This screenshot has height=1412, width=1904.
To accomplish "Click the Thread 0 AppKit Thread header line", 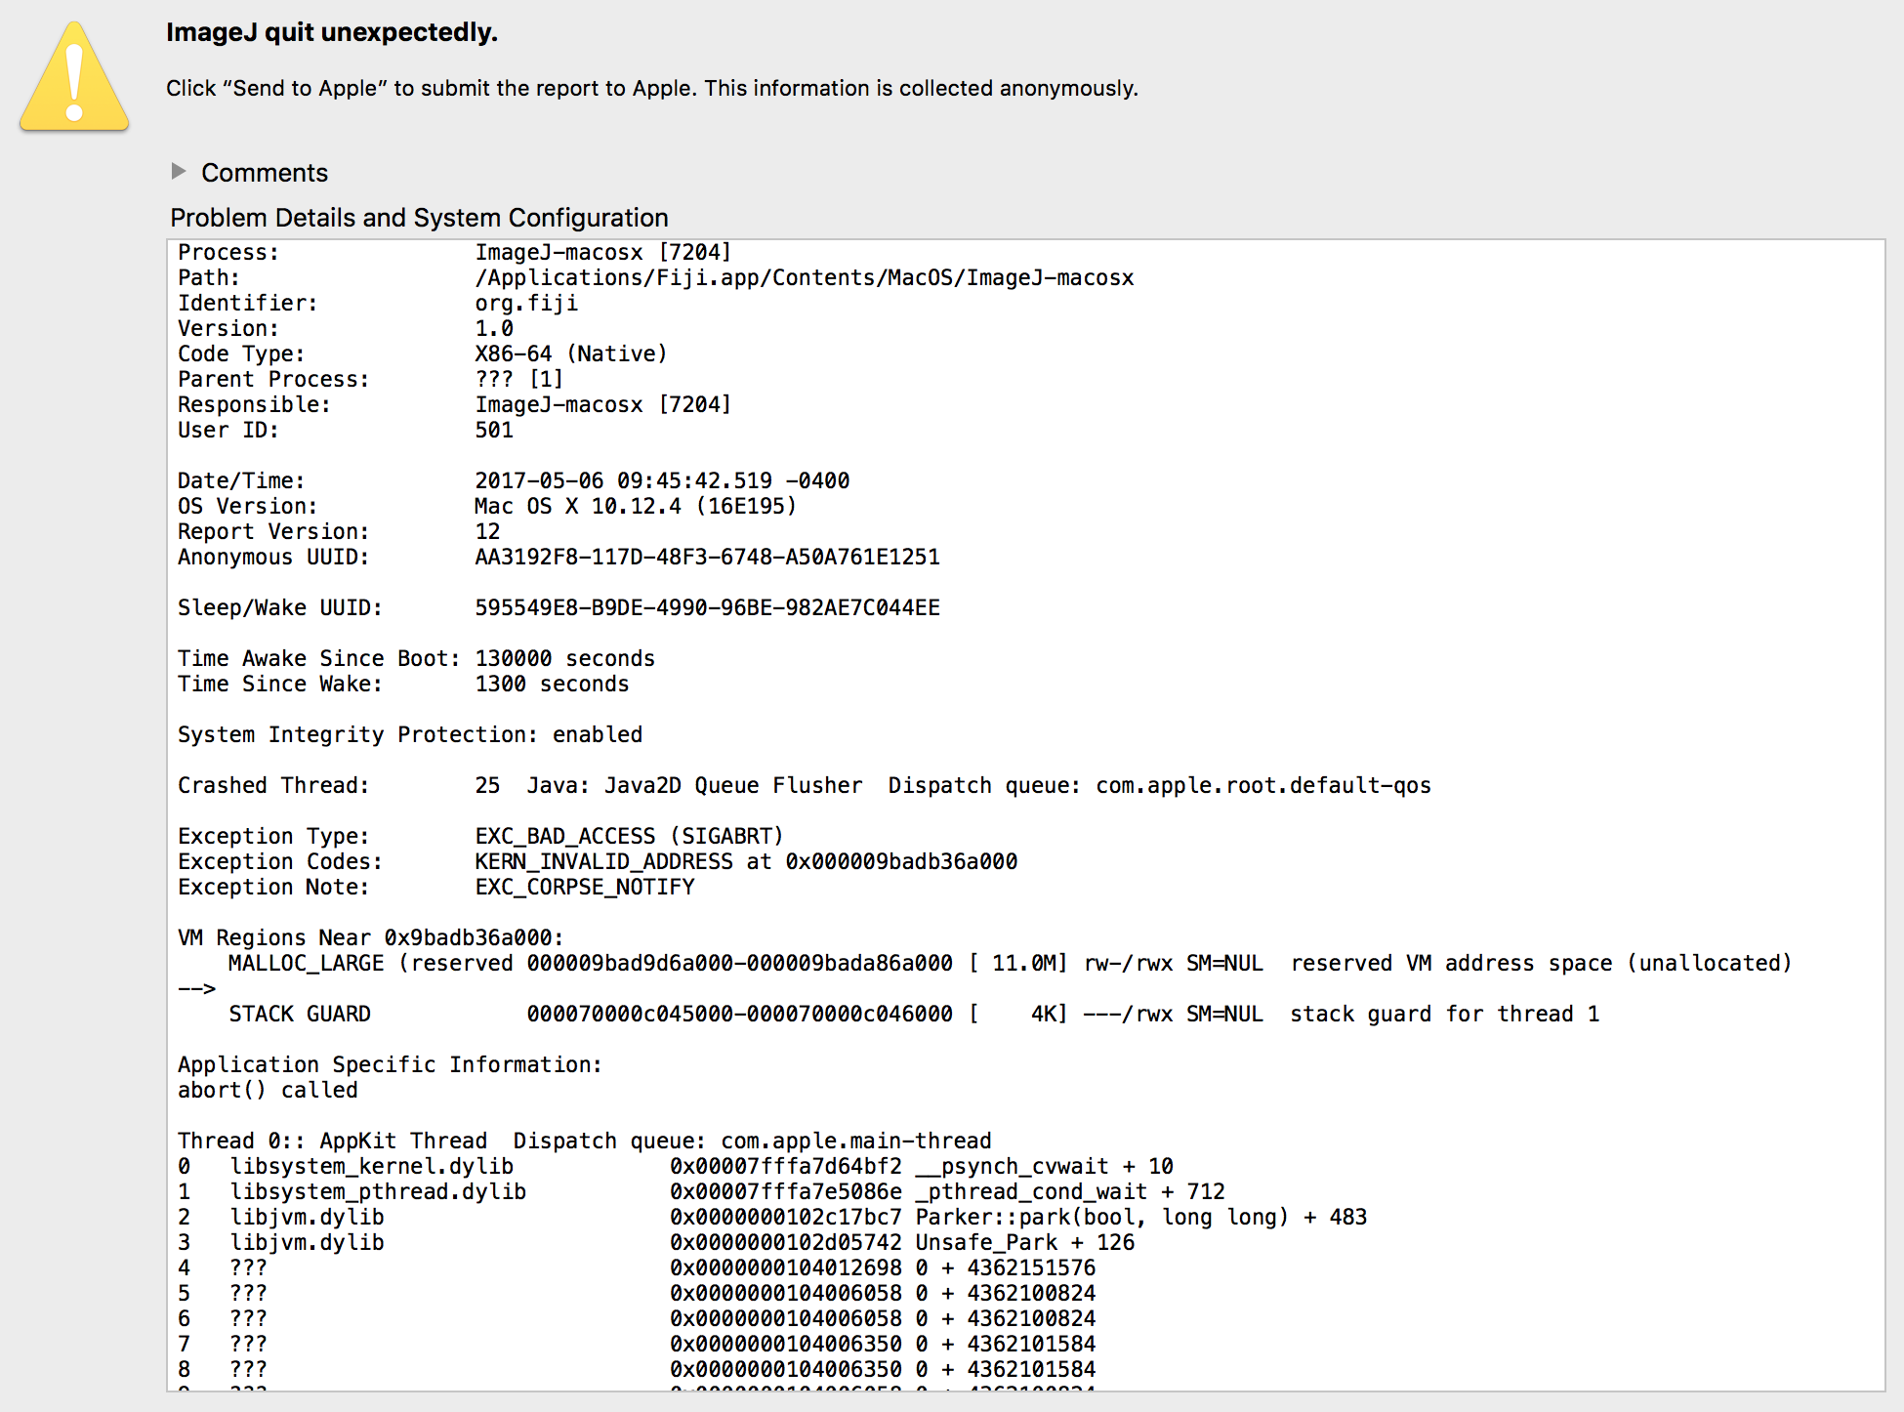I will (x=584, y=1142).
